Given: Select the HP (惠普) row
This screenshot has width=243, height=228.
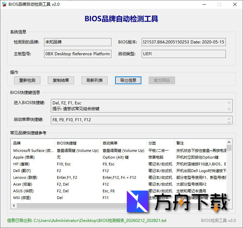Looking at the screenshot, I should click(118, 164).
